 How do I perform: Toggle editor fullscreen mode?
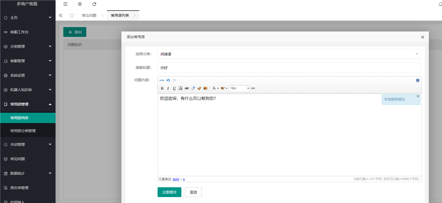[x=418, y=80]
